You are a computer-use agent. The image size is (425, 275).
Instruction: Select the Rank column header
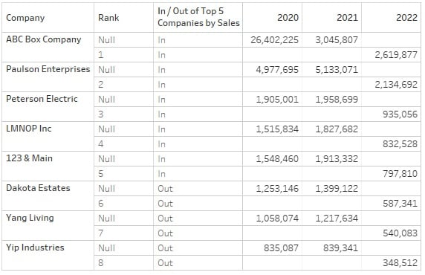[108, 18]
